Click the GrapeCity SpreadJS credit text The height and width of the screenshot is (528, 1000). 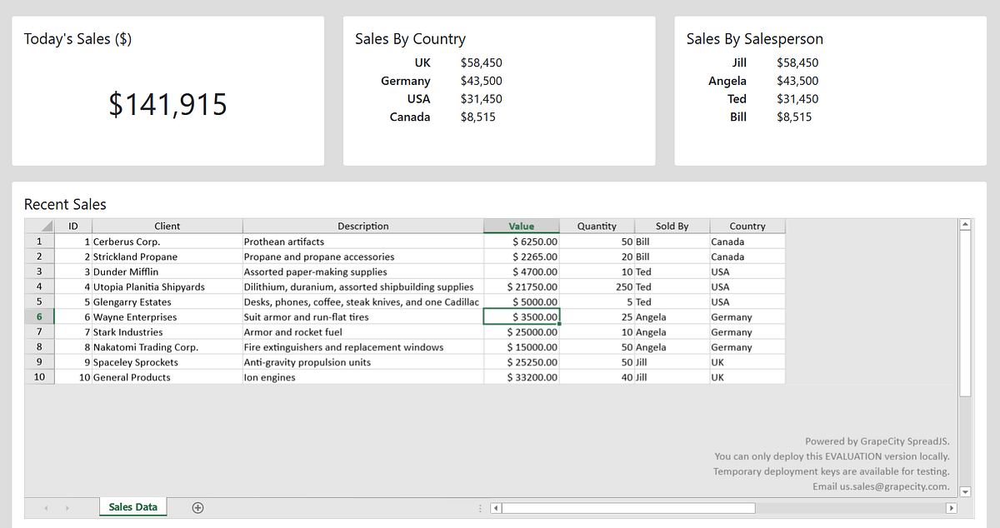[x=876, y=441]
